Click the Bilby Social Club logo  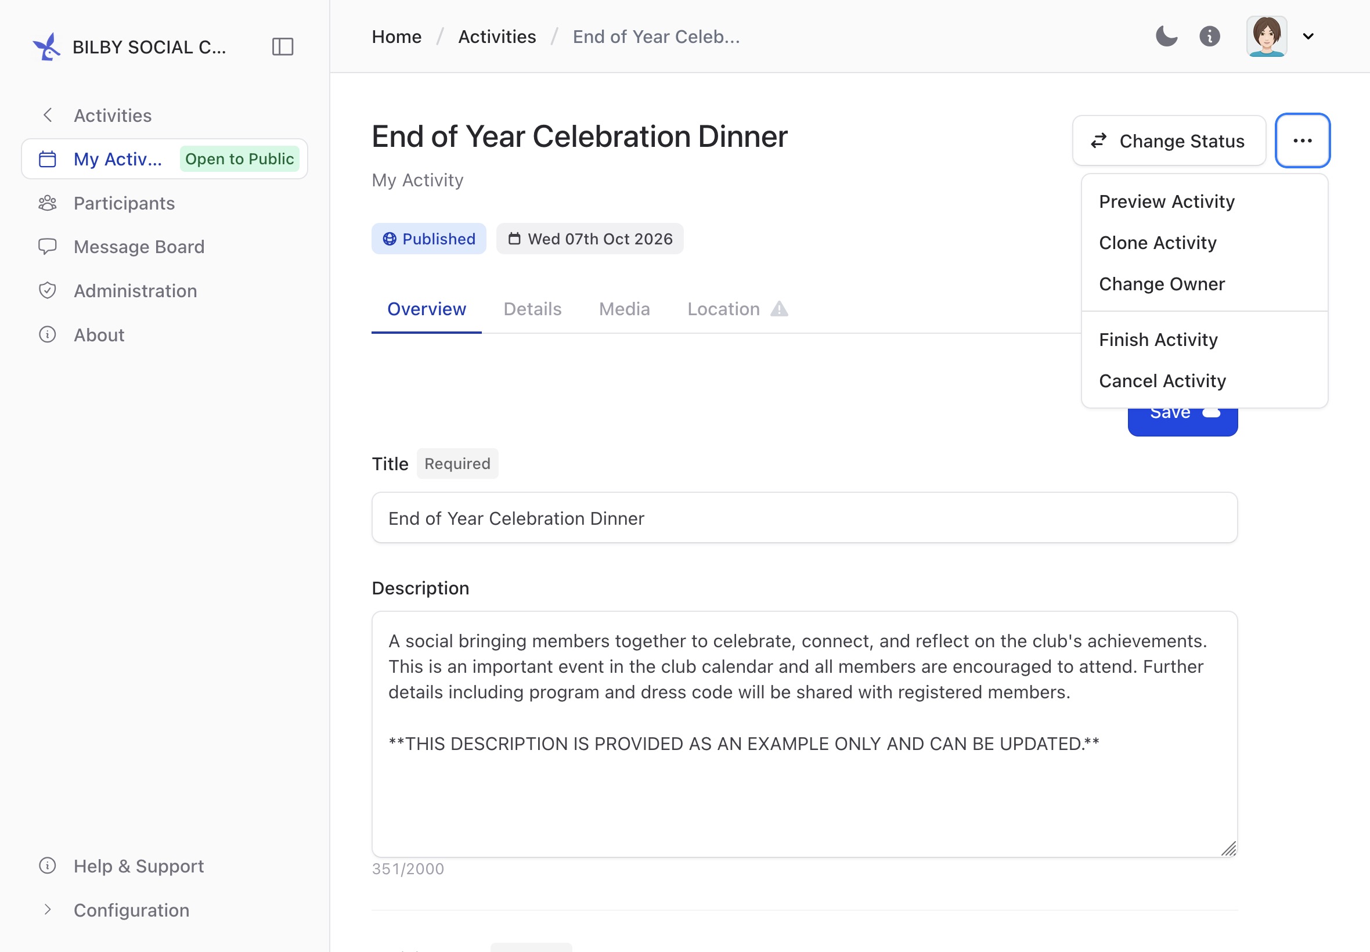(x=46, y=46)
